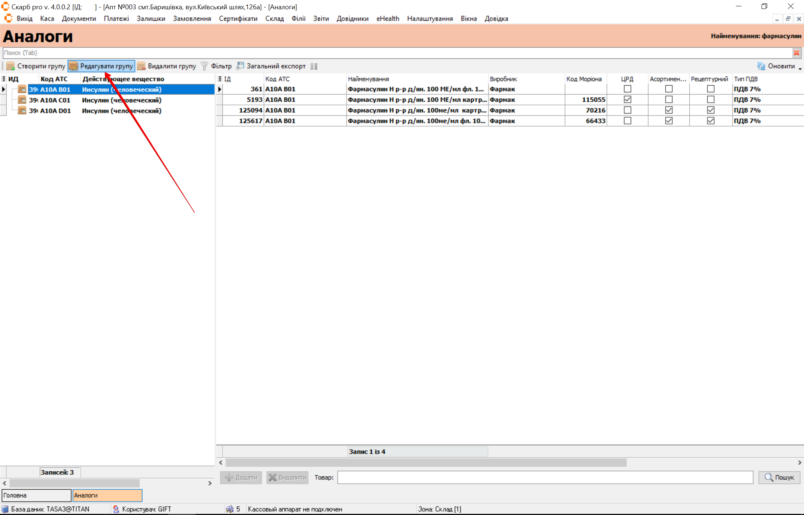Click the Створити групу toolbar icon
The image size is (804, 515).
pos(11,66)
